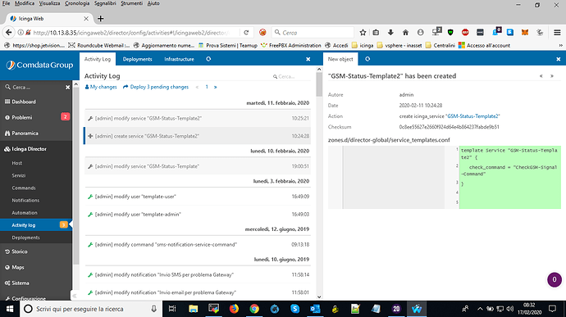The image size is (566, 317).
Task: Click the Firefox back arrow button
Action: click(x=8, y=33)
